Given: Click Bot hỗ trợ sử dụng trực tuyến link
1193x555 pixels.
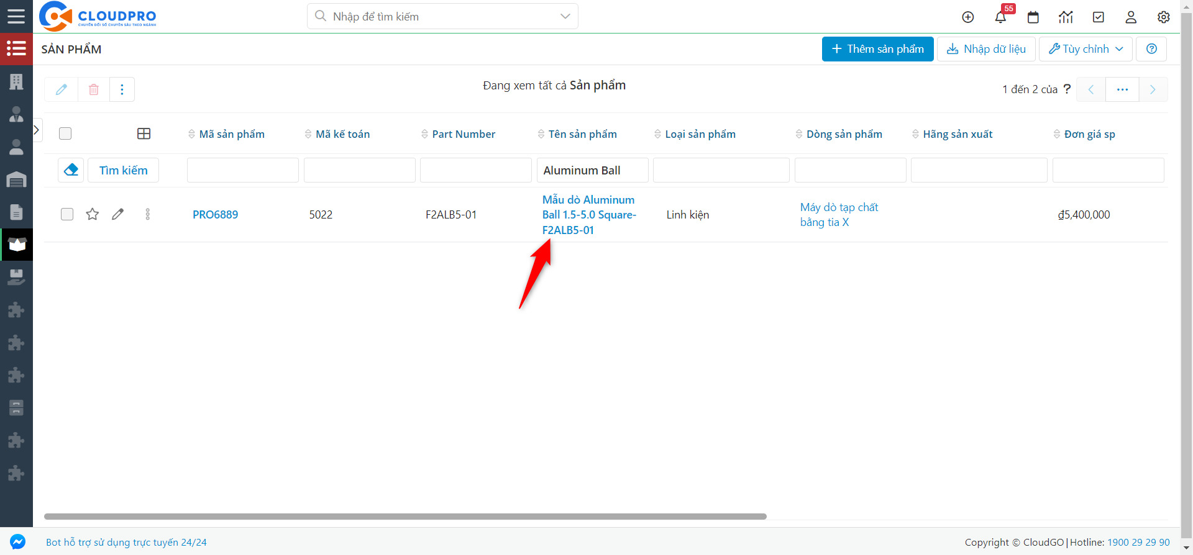Looking at the screenshot, I should pyautogui.click(x=126, y=542).
